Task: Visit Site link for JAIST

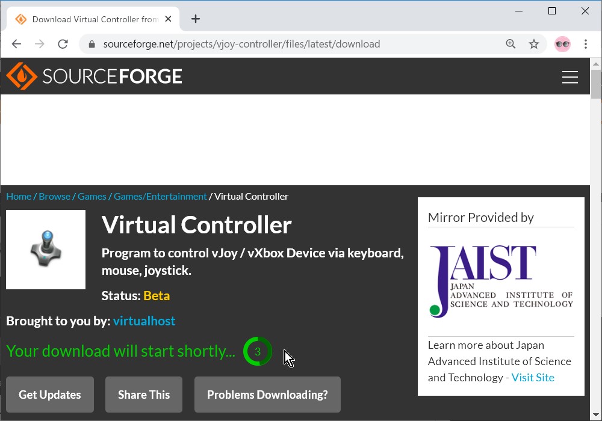Action: [x=532, y=377]
